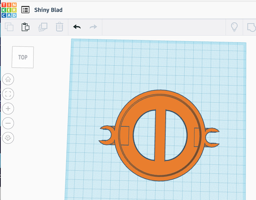The image size is (256, 200).
Task: Undo the last action
Action: coord(77,27)
